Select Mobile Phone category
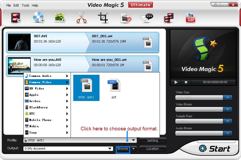241x160 pixels. pyautogui.click(x=47, y=120)
